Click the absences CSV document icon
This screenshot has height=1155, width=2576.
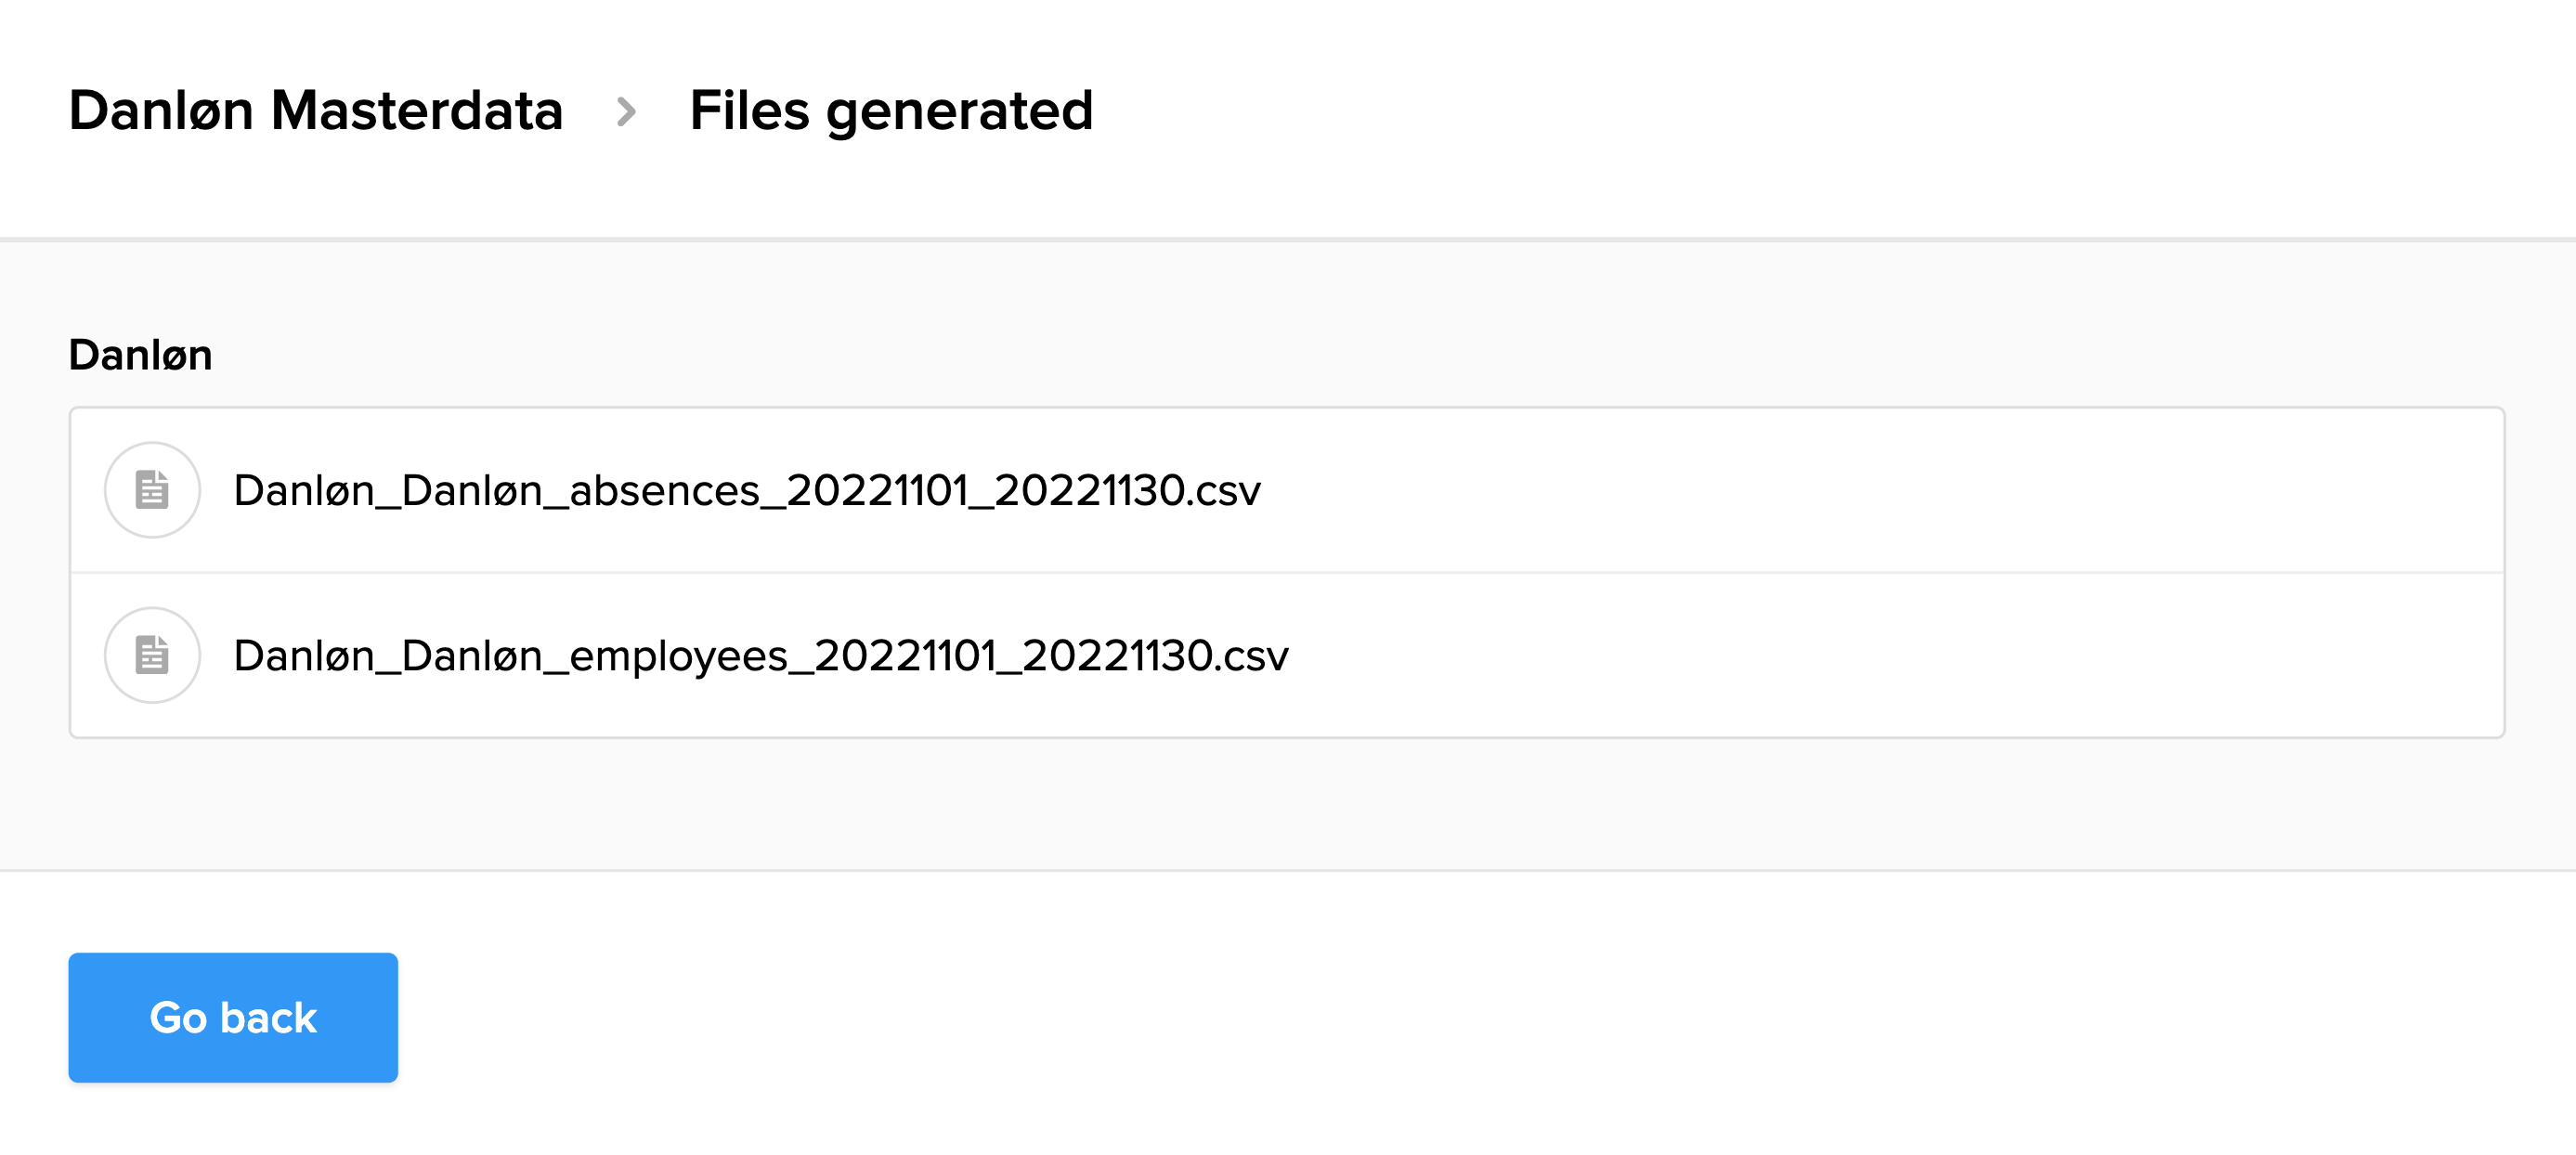(152, 490)
